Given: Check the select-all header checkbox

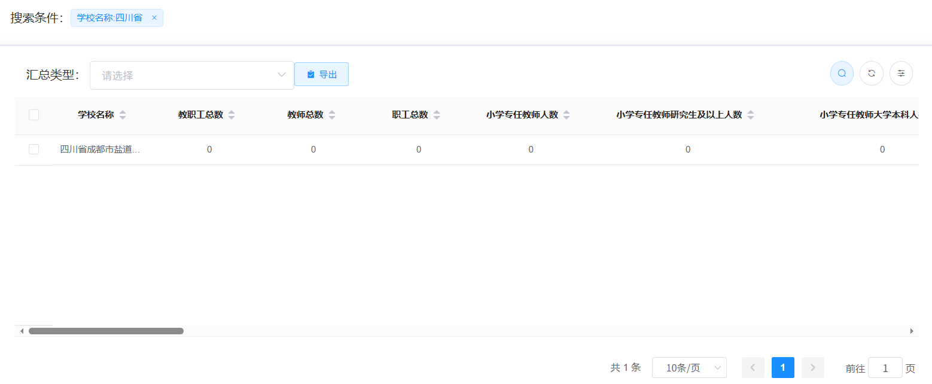Looking at the screenshot, I should coord(34,115).
